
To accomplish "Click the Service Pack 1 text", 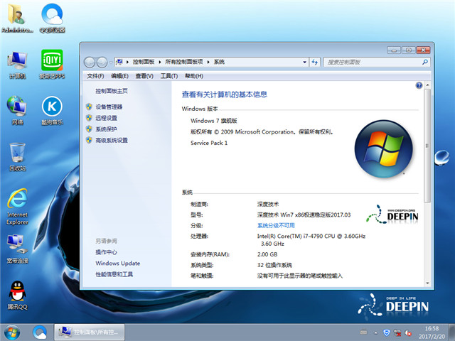I will click(x=209, y=143).
